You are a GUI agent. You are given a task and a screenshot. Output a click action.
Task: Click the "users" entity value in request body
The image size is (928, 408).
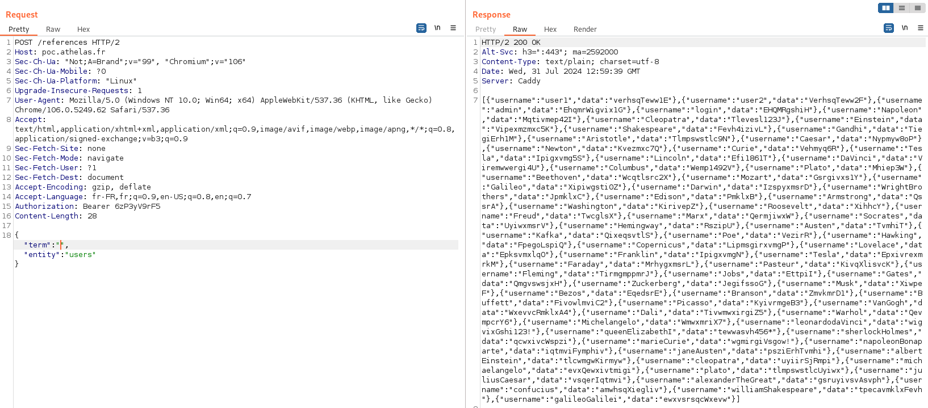82,255
